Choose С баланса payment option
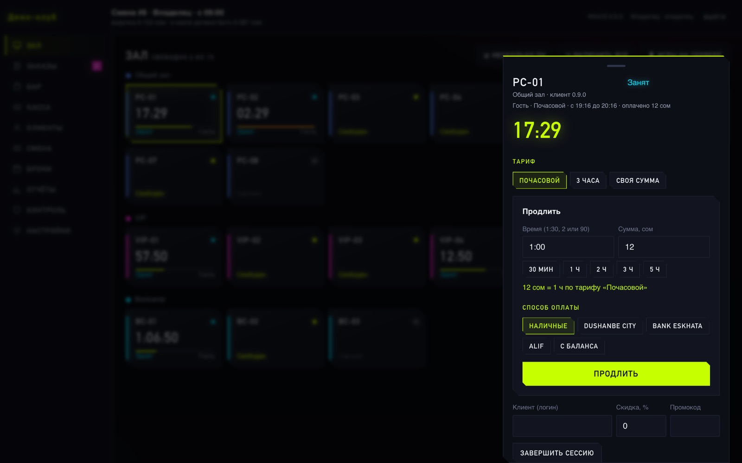 click(579, 346)
